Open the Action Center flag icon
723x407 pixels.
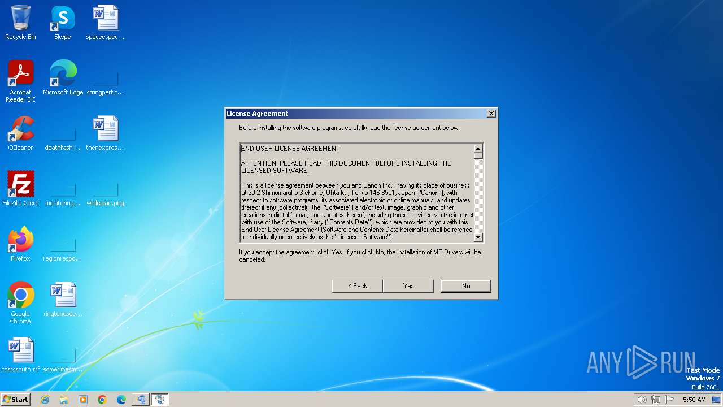click(669, 400)
